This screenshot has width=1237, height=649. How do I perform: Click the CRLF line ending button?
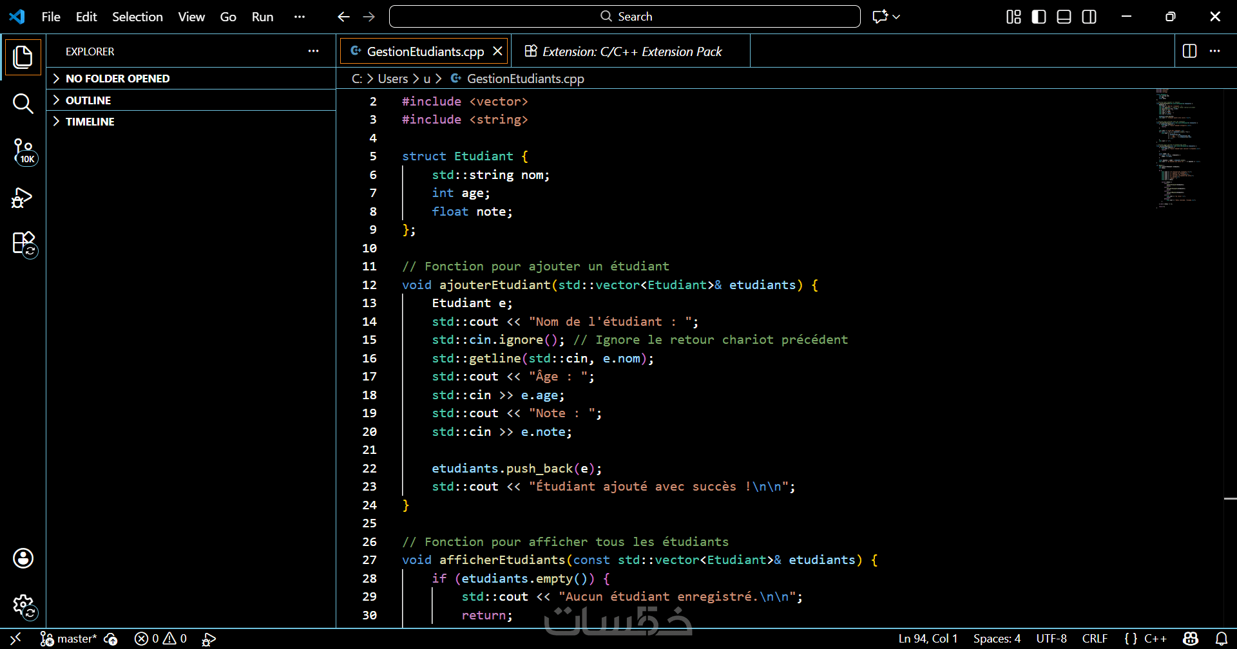coord(1095,639)
